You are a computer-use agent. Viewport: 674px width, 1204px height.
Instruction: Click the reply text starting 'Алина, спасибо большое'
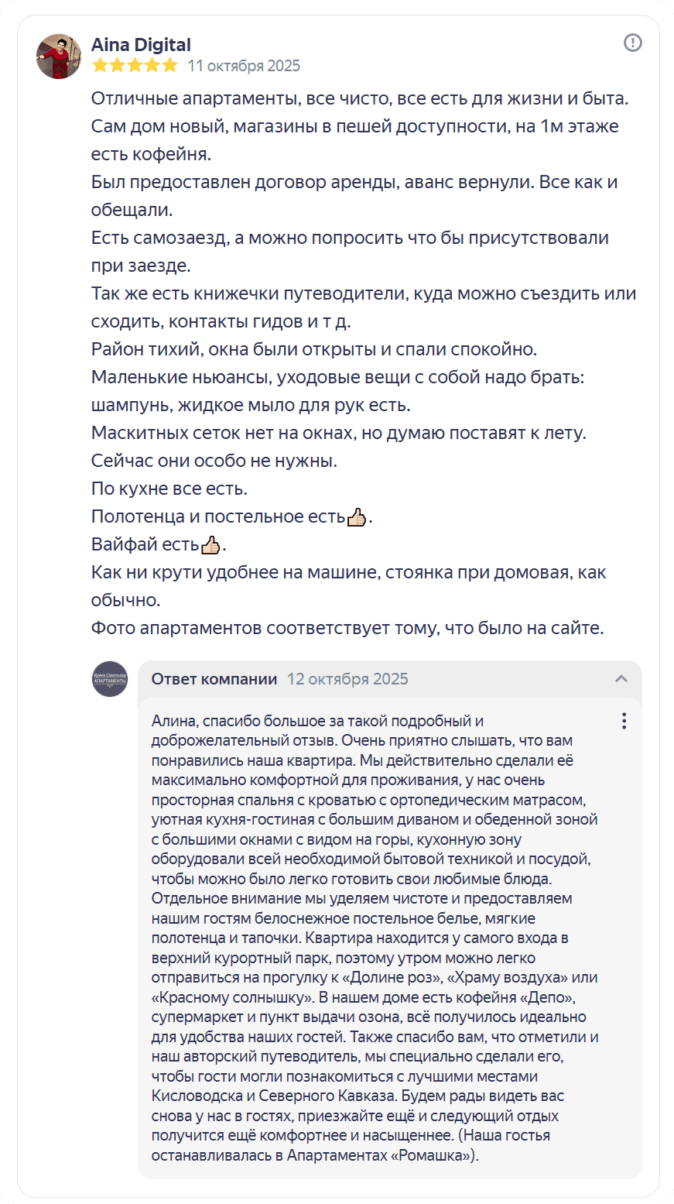pos(317,722)
